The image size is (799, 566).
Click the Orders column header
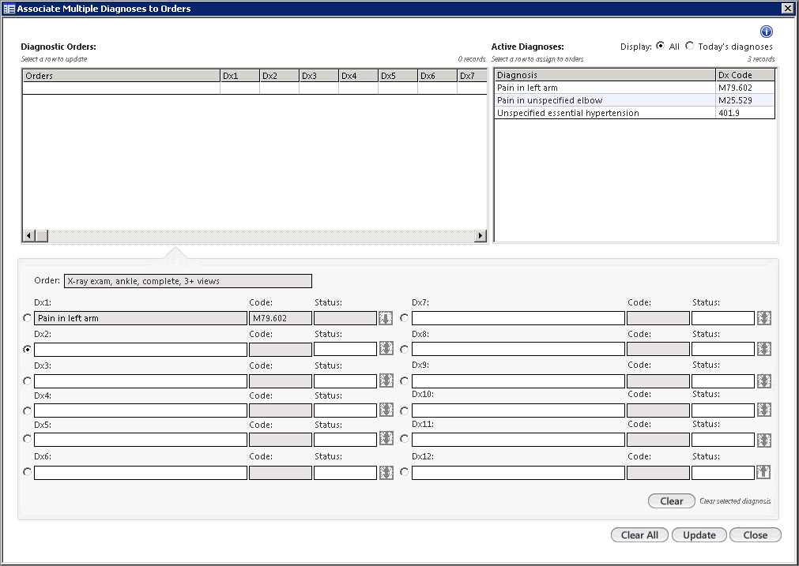(x=121, y=76)
